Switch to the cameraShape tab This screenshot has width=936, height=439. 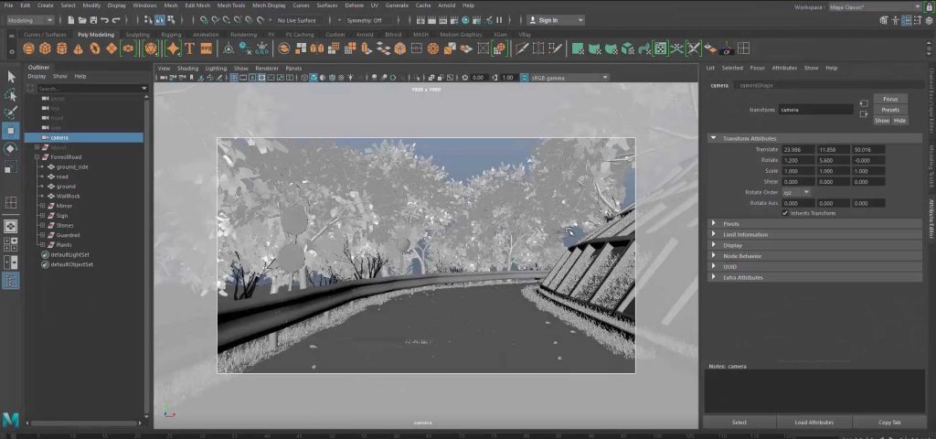pyautogui.click(x=756, y=85)
